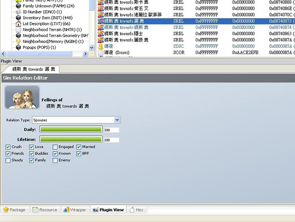
Task: Switch to the Resource tab
Action: pos(45,210)
